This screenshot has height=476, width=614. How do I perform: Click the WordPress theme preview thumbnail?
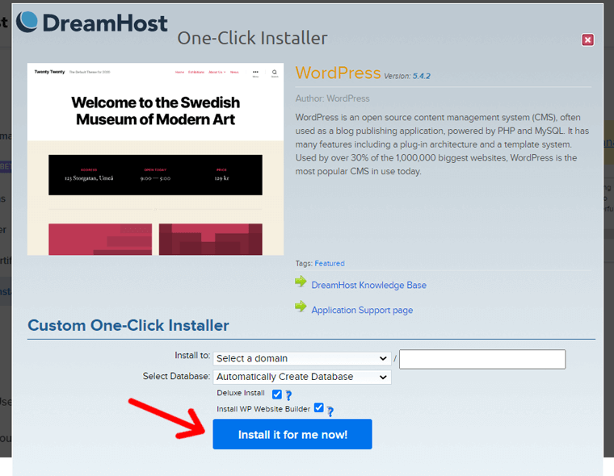click(155, 159)
